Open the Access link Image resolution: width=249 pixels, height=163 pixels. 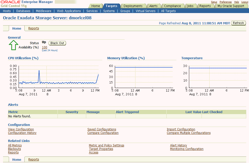point(93,152)
